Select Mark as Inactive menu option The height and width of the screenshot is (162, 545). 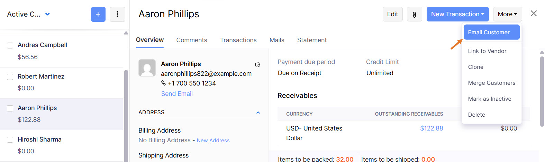coord(489,99)
